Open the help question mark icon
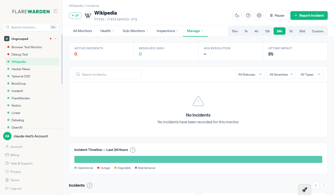The width and height of the screenshot is (334, 195). click(248, 15)
